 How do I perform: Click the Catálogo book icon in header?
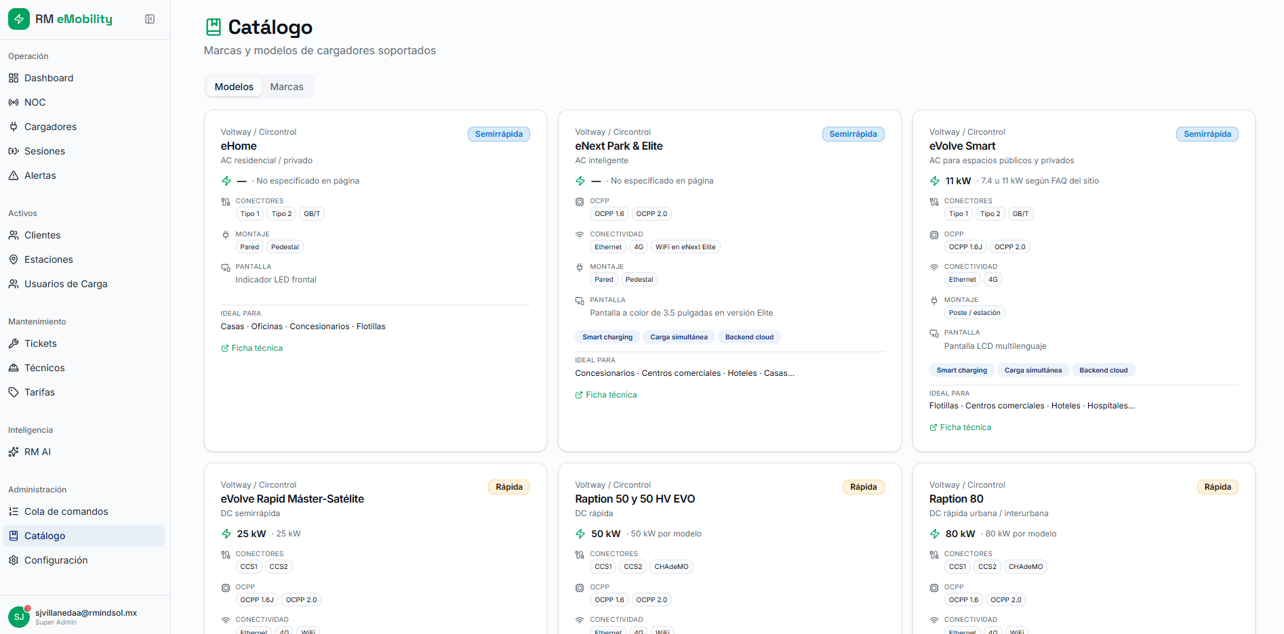tap(214, 27)
